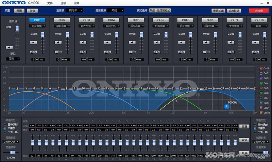Open the 混音 menu

tap(76, 3)
